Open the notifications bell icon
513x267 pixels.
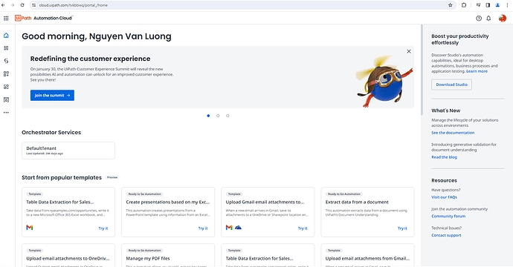point(488,19)
